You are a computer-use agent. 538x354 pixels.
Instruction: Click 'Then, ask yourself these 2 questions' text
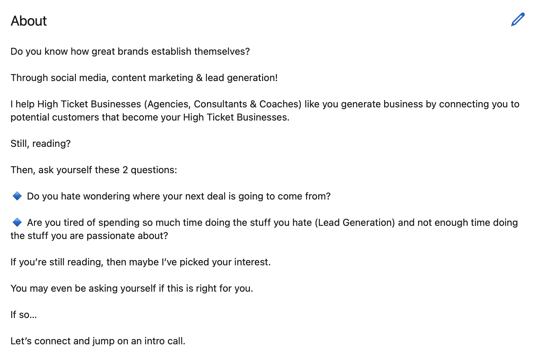(94, 170)
